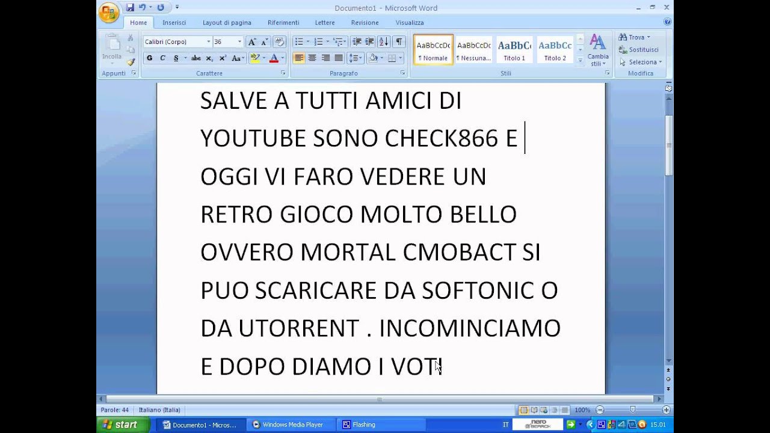This screenshot has height=433, width=770.
Task: Save the document via quick access toolbar
Action: point(130,8)
